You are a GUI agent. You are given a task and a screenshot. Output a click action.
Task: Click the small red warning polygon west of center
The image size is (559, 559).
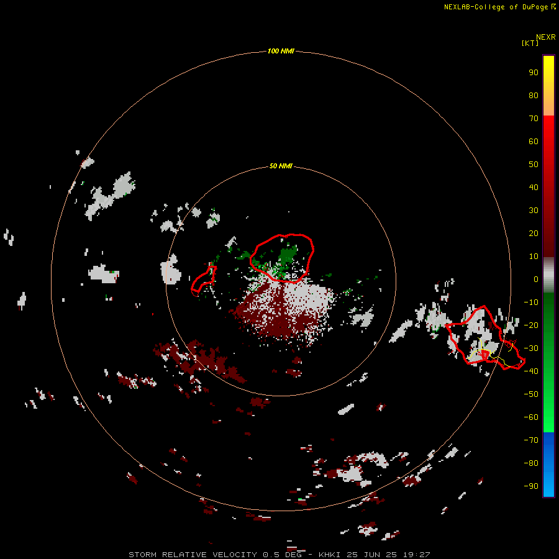point(204,281)
